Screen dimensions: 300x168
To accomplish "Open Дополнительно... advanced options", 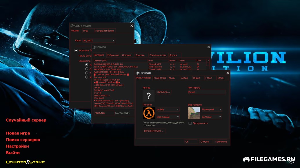I will pyautogui.click(x=153, y=131).
